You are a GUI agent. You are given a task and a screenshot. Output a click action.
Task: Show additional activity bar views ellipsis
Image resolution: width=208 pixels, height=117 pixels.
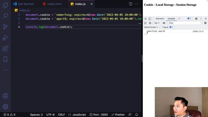click(5, 70)
